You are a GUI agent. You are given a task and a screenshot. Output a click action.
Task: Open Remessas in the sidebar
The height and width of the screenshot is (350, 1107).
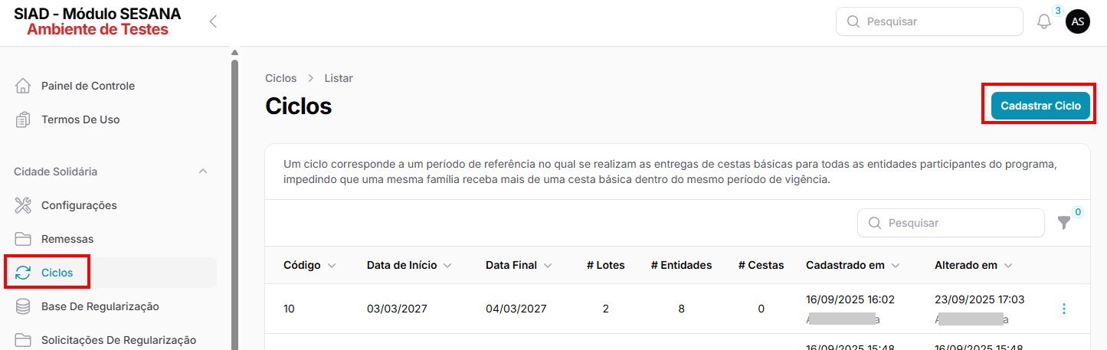(67, 239)
